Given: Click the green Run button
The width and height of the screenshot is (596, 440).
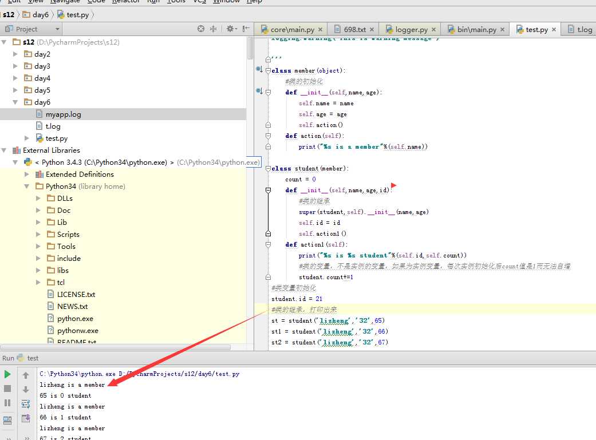Looking at the screenshot, I should tap(7, 374).
